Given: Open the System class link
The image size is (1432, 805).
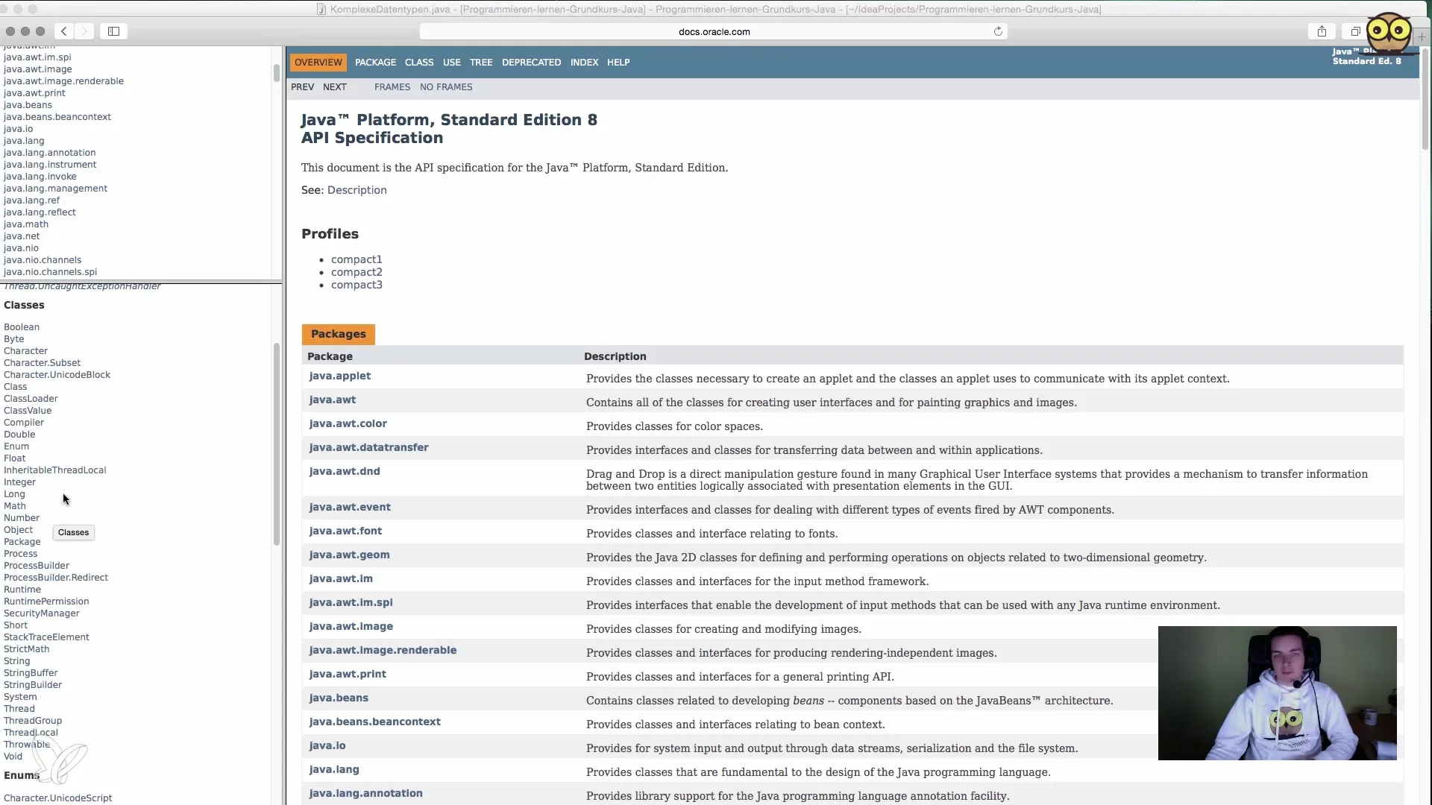Looking at the screenshot, I should [x=20, y=697].
